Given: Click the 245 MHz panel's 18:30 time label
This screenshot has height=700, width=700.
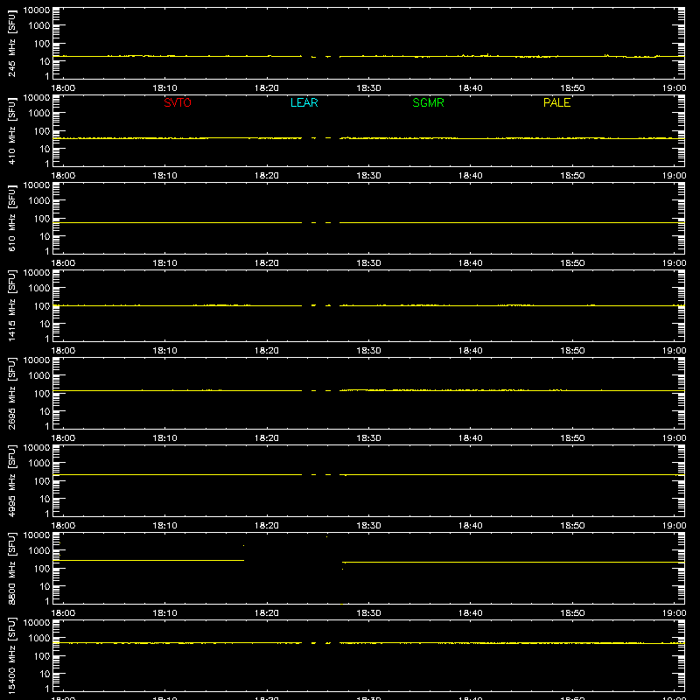Looking at the screenshot, I should [368, 88].
